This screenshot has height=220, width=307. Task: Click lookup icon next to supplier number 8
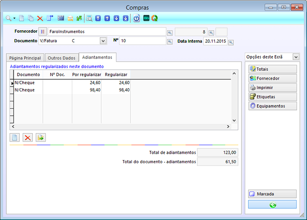(211, 33)
